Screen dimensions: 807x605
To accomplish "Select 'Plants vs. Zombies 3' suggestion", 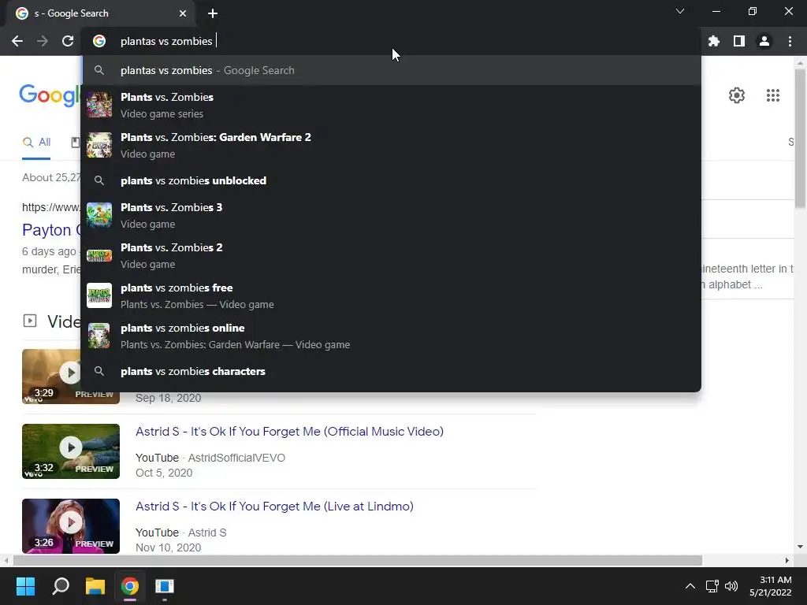I will tap(391, 215).
